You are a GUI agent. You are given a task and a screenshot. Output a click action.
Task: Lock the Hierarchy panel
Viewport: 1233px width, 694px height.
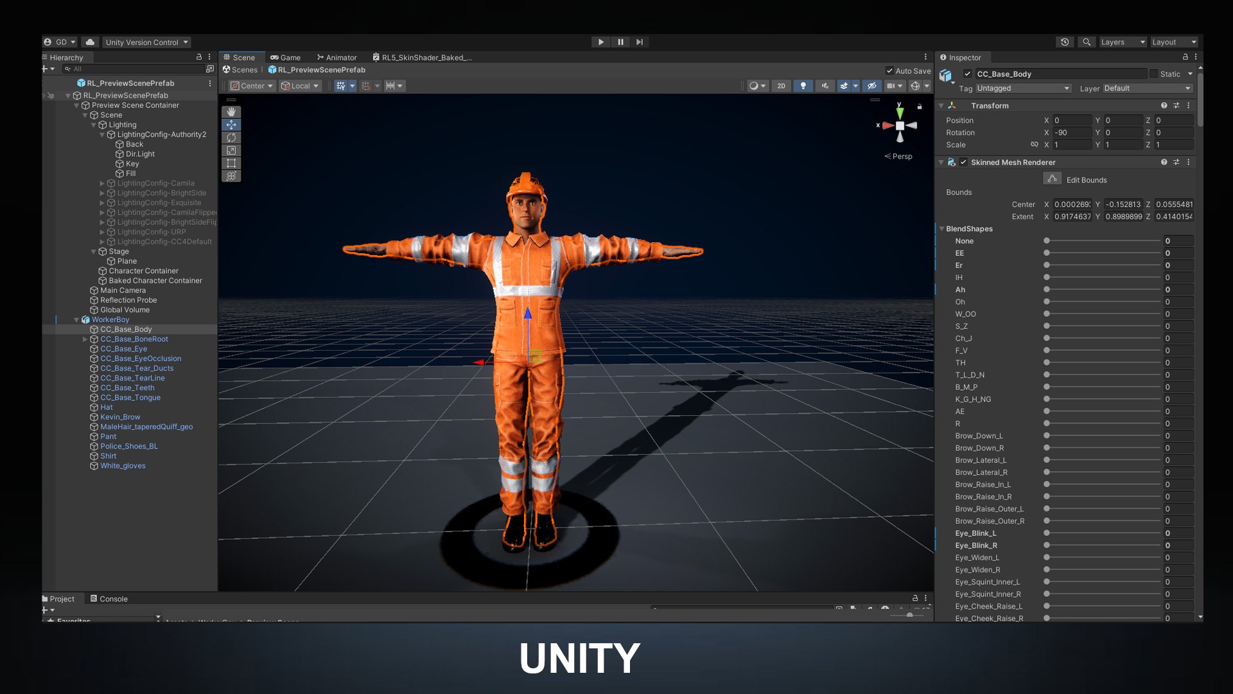[x=199, y=57]
